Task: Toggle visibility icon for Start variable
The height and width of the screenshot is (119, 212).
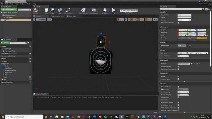Action: coord(30,77)
